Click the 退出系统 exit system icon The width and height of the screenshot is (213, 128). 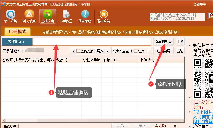pos(104,16)
